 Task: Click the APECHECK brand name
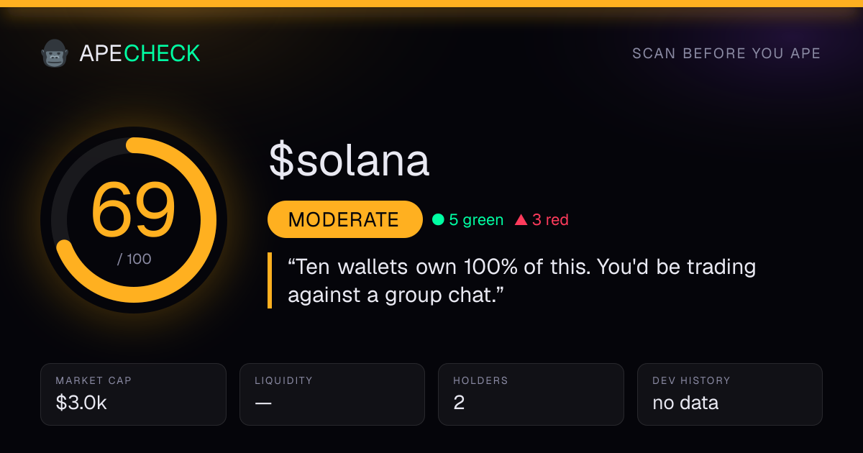pyautogui.click(x=140, y=53)
